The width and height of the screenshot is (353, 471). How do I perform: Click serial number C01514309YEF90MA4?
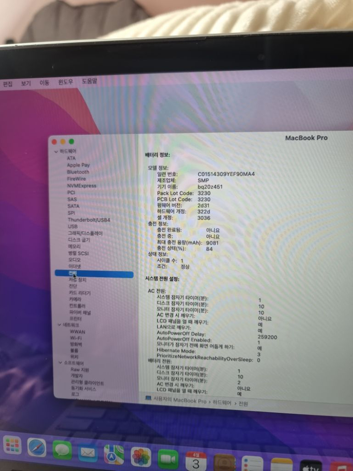[x=226, y=174]
